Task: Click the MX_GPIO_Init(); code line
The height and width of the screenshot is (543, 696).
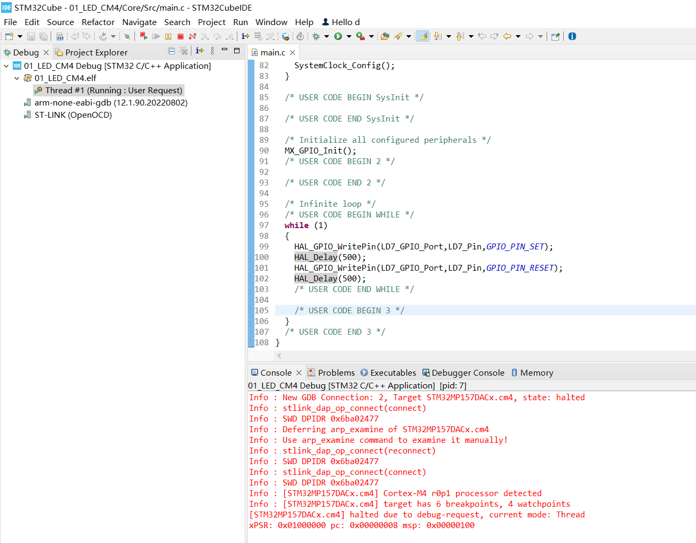Action: [320, 151]
